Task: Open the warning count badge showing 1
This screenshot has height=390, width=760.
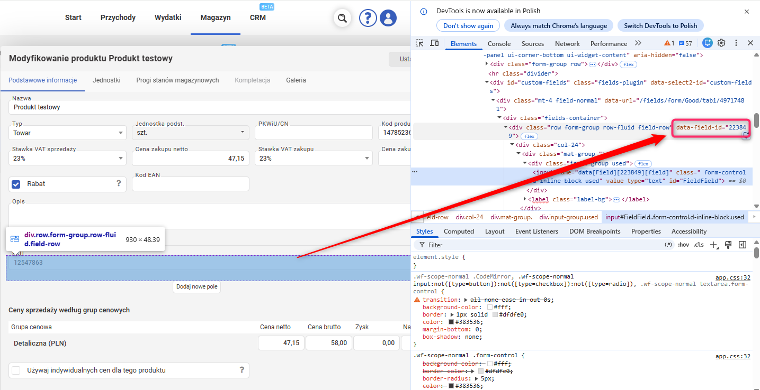Action: pos(669,43)
